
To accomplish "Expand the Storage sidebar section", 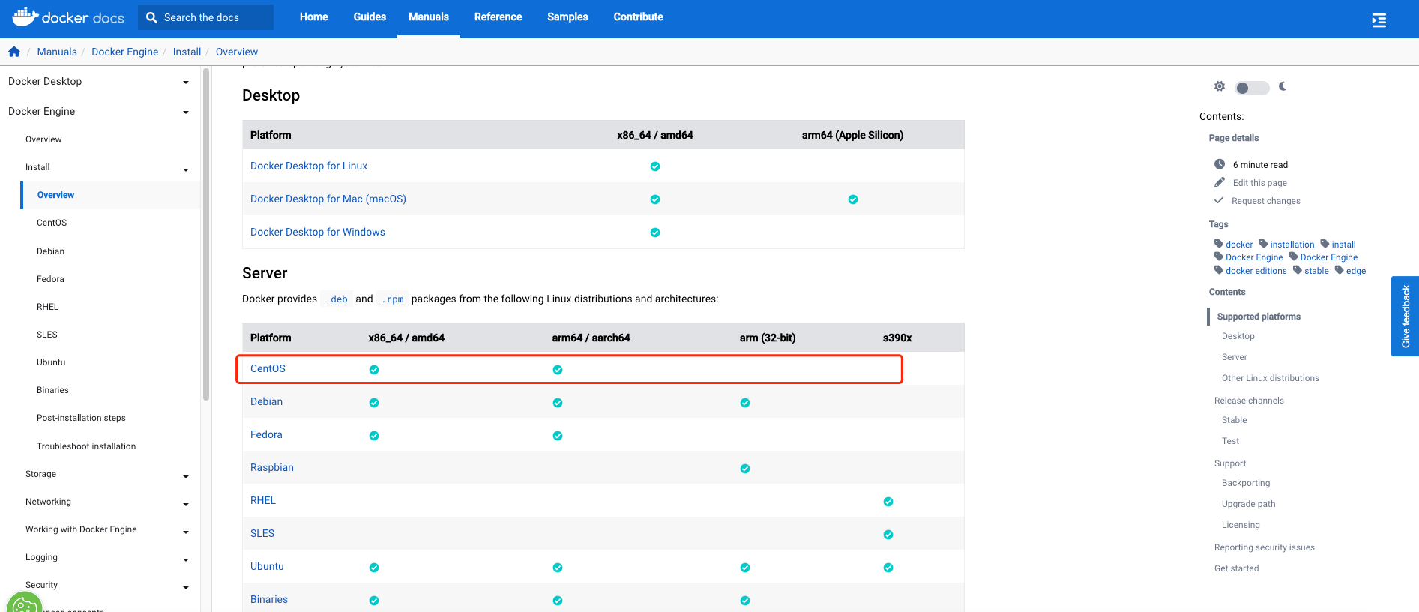I will [186, 477].
